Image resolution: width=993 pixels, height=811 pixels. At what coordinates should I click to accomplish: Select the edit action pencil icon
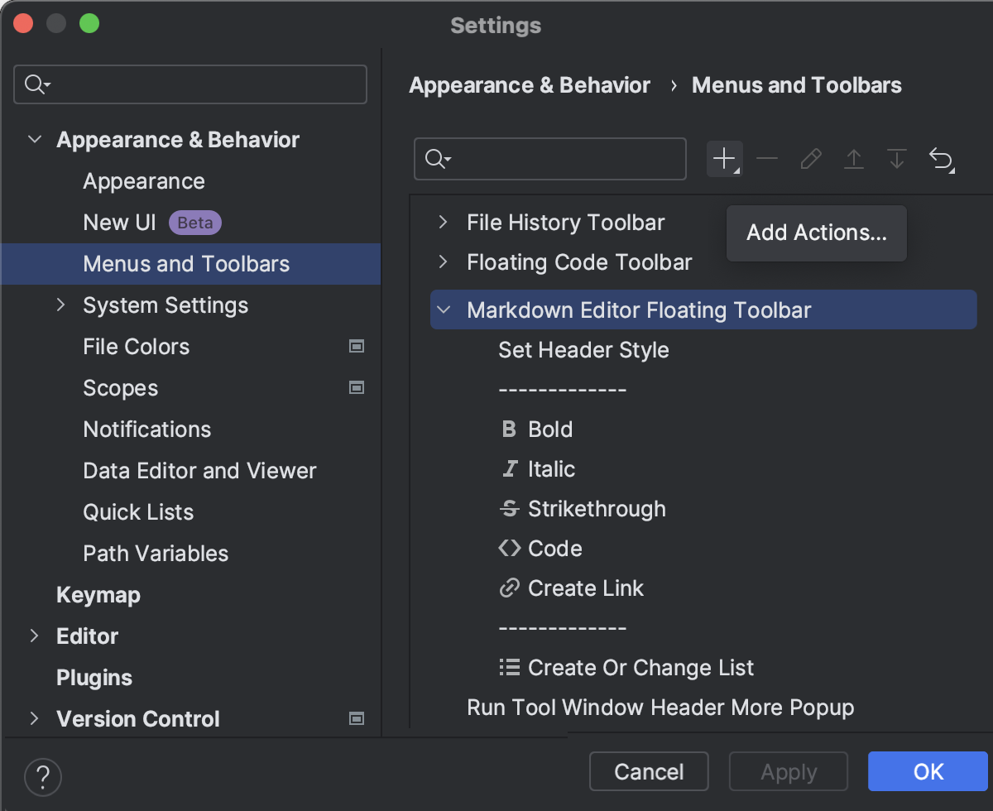tap(810, 159)
